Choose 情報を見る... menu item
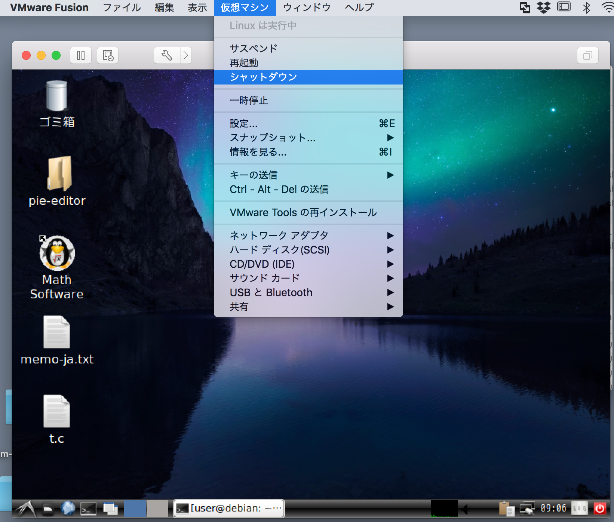614x522 pixels. 308,152
